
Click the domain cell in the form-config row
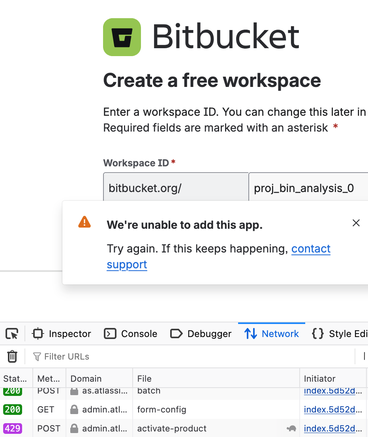coord(99,409)
